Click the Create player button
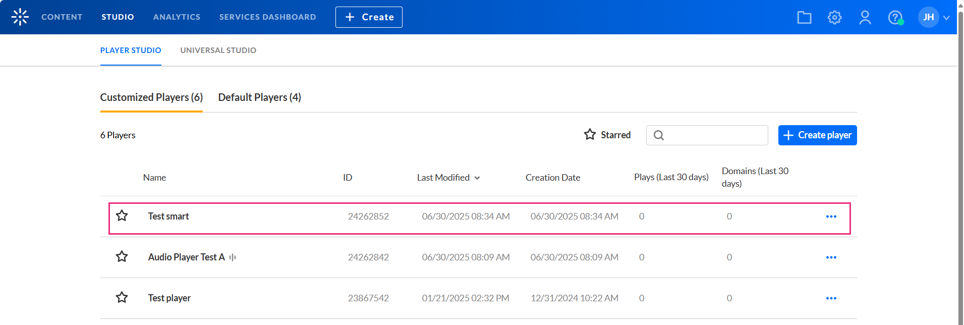The height and width of the screenshot is (325, 964). pos(817,135)
